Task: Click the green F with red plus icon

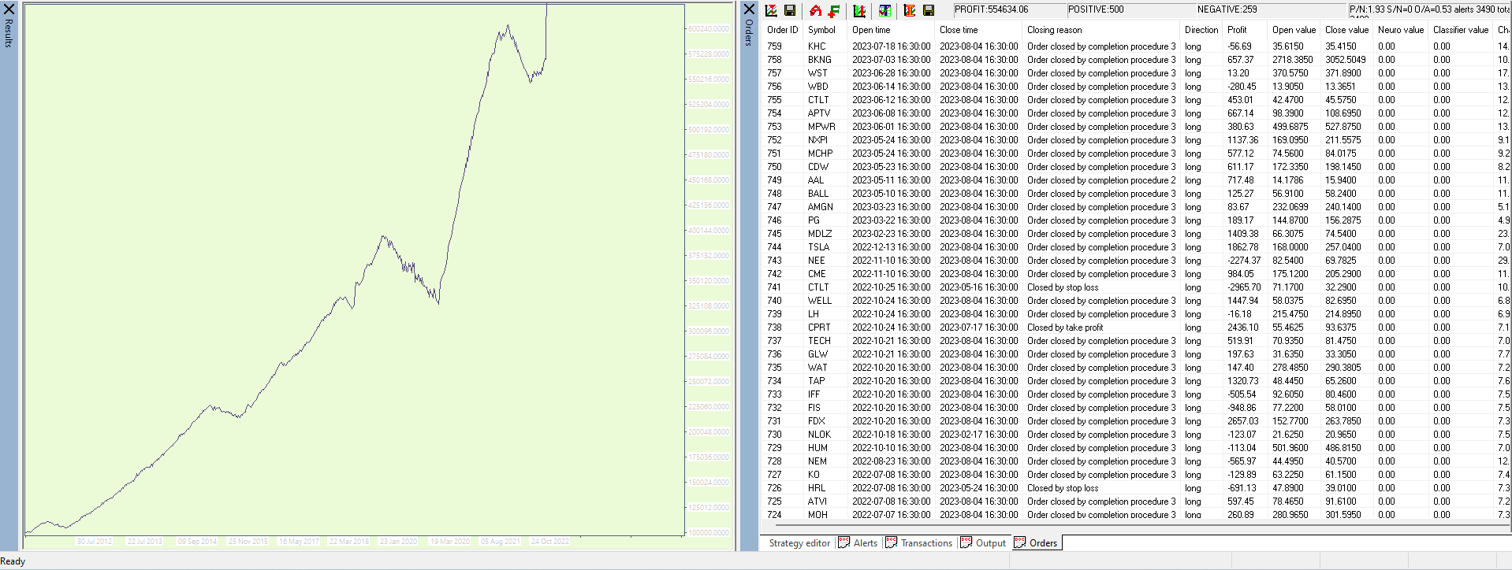Action: point(833,10)
